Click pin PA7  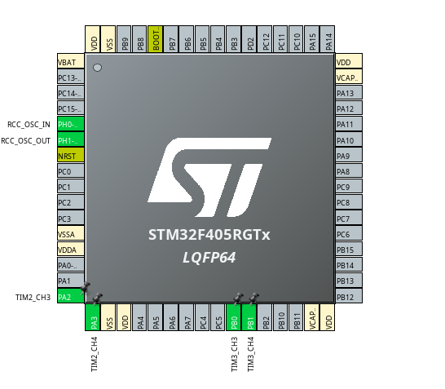187,317
